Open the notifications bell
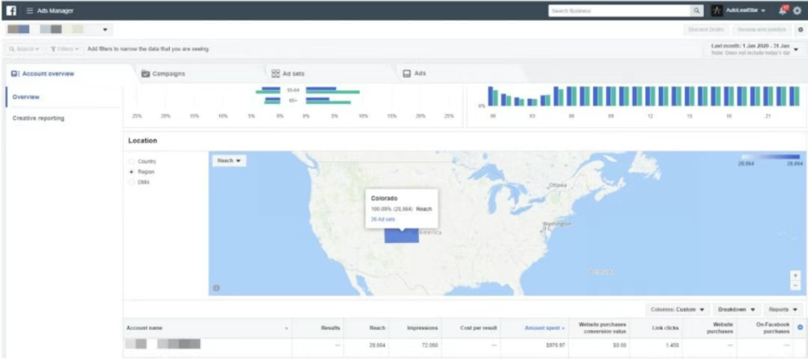Screen dimensions: 808x359 [783, 10]
